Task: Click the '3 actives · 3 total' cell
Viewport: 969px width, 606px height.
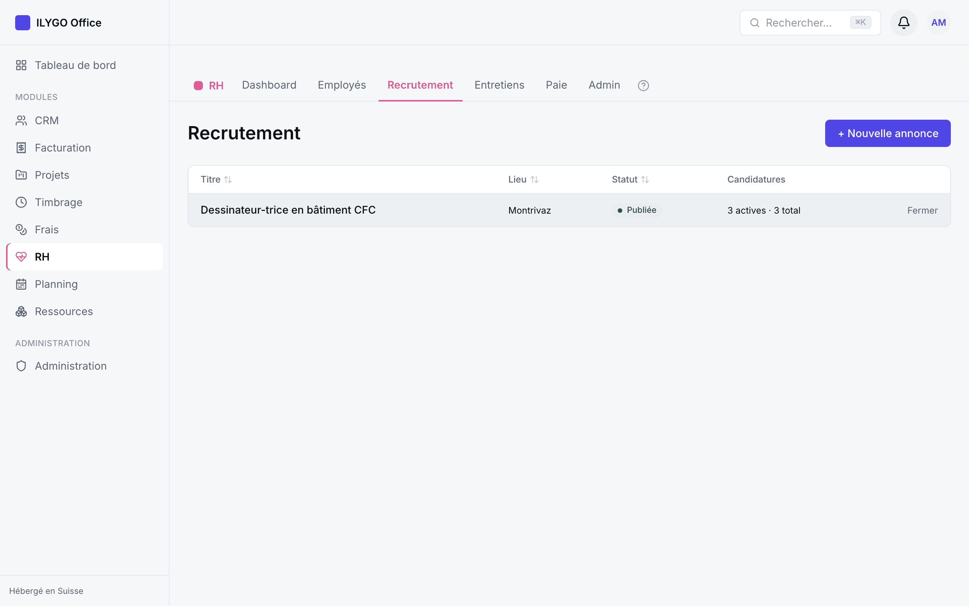Action: pyautogui.click(x=763, y=211)
